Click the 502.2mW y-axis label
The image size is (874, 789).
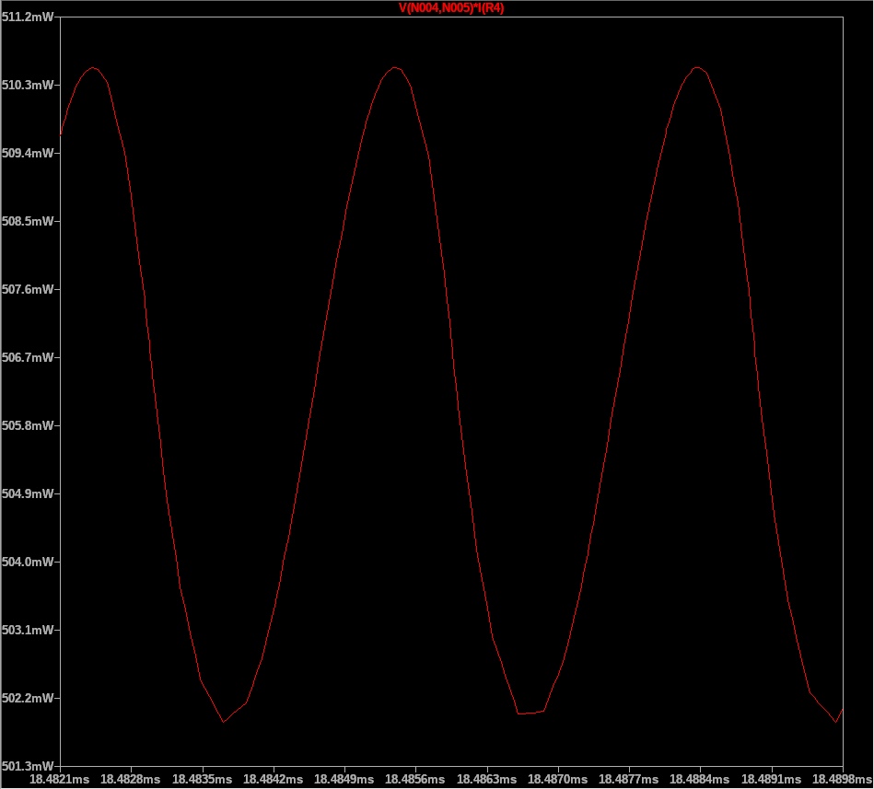point(28,698)
